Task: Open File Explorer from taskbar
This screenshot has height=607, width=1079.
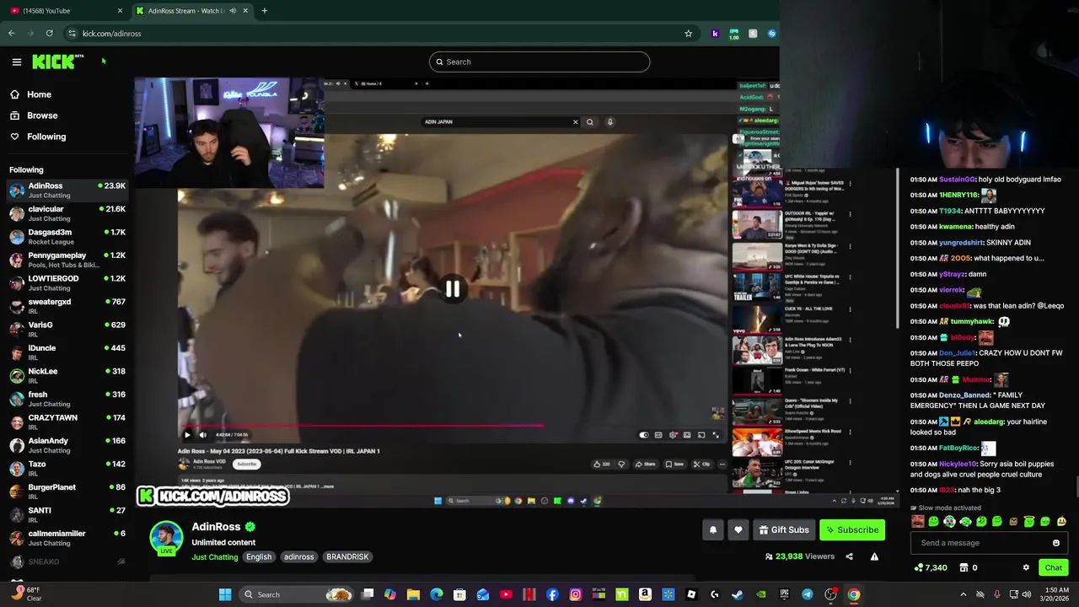Action: click(x=413, y=594)
